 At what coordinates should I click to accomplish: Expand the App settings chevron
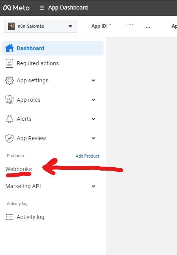94,80
